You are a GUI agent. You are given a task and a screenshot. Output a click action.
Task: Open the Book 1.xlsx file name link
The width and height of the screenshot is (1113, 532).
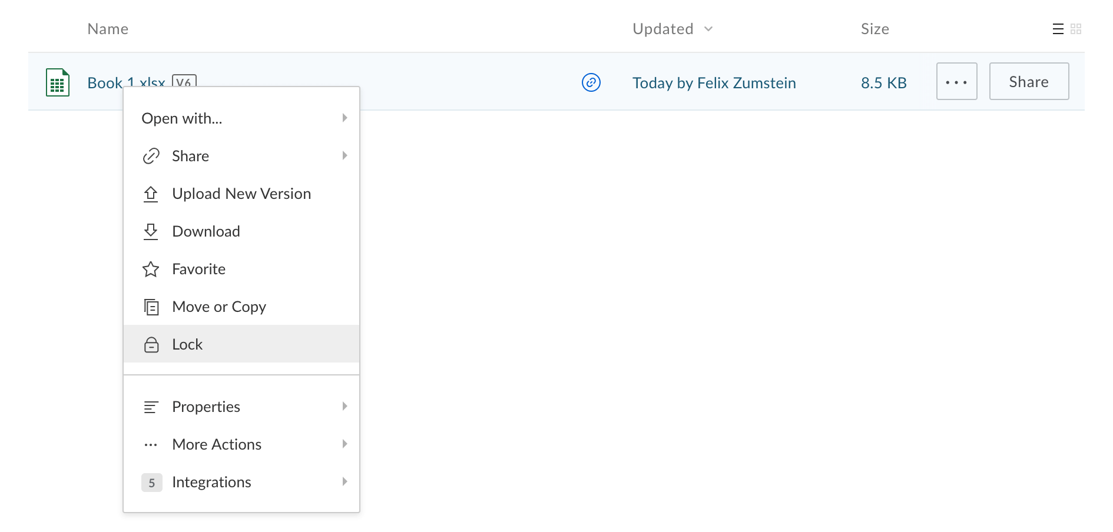point(105,82)
